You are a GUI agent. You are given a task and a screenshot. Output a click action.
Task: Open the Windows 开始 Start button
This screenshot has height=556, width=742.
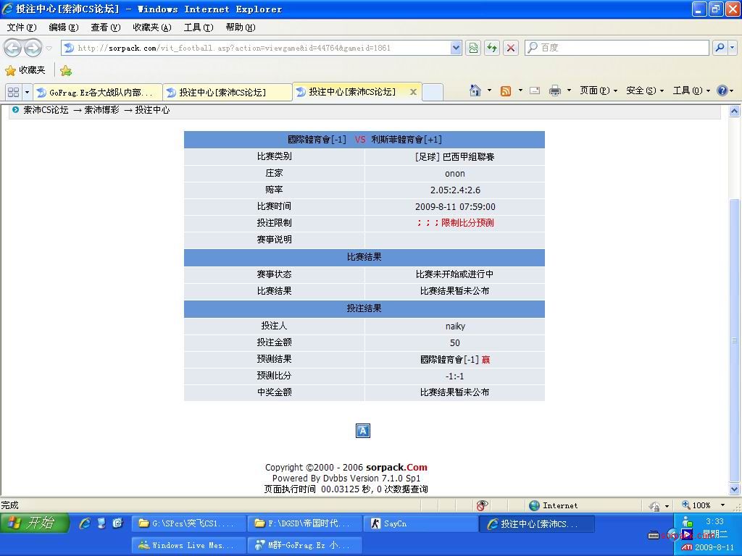pos(34,523)
